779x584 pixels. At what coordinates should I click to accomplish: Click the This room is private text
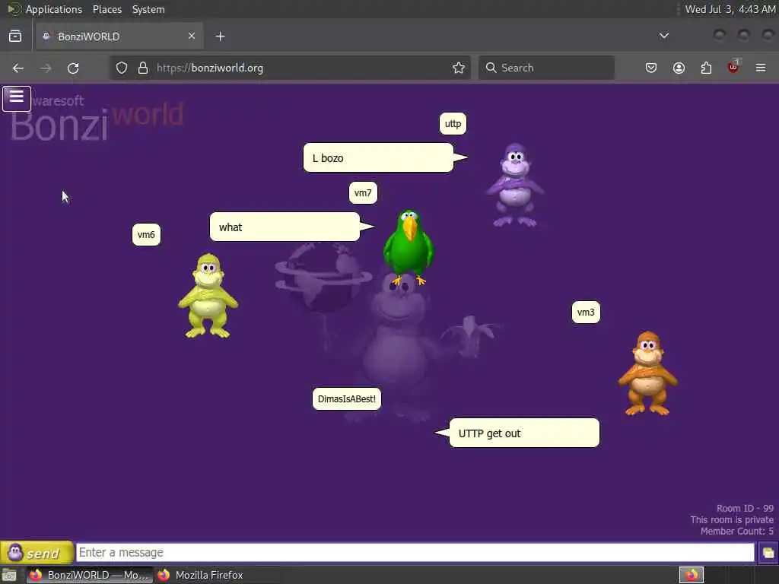pyautogui.click(x=732, y=520)
